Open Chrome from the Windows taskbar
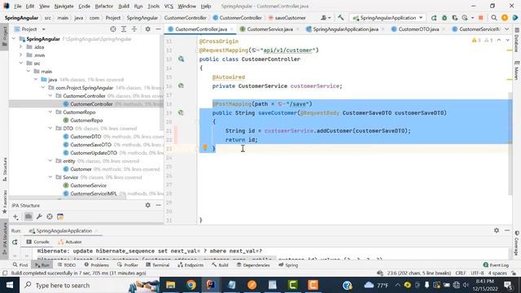Screen dimensions: 521x293 coord(190,285)
